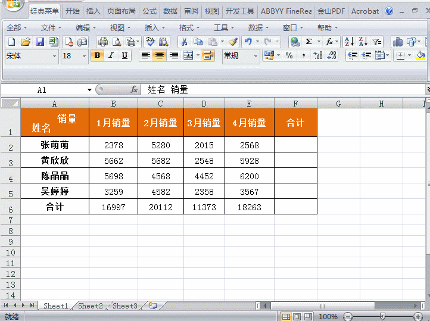Open the 格式 menu
Image resolution: width=430 pixels, height=321 pixels.
(x=186, y=27)
